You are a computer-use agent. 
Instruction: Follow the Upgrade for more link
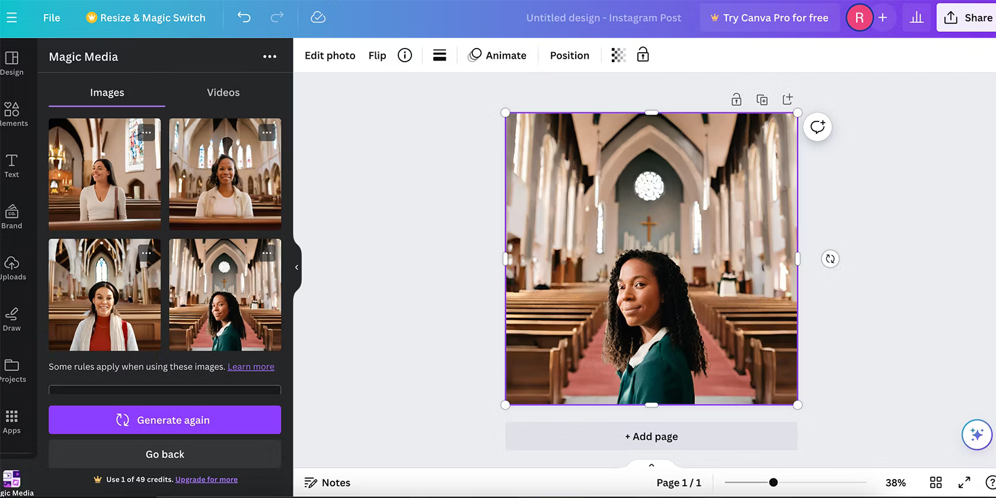pos(206,480)
